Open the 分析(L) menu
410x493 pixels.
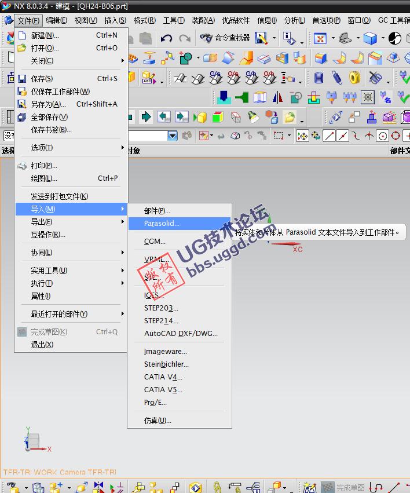click(295, 20)
